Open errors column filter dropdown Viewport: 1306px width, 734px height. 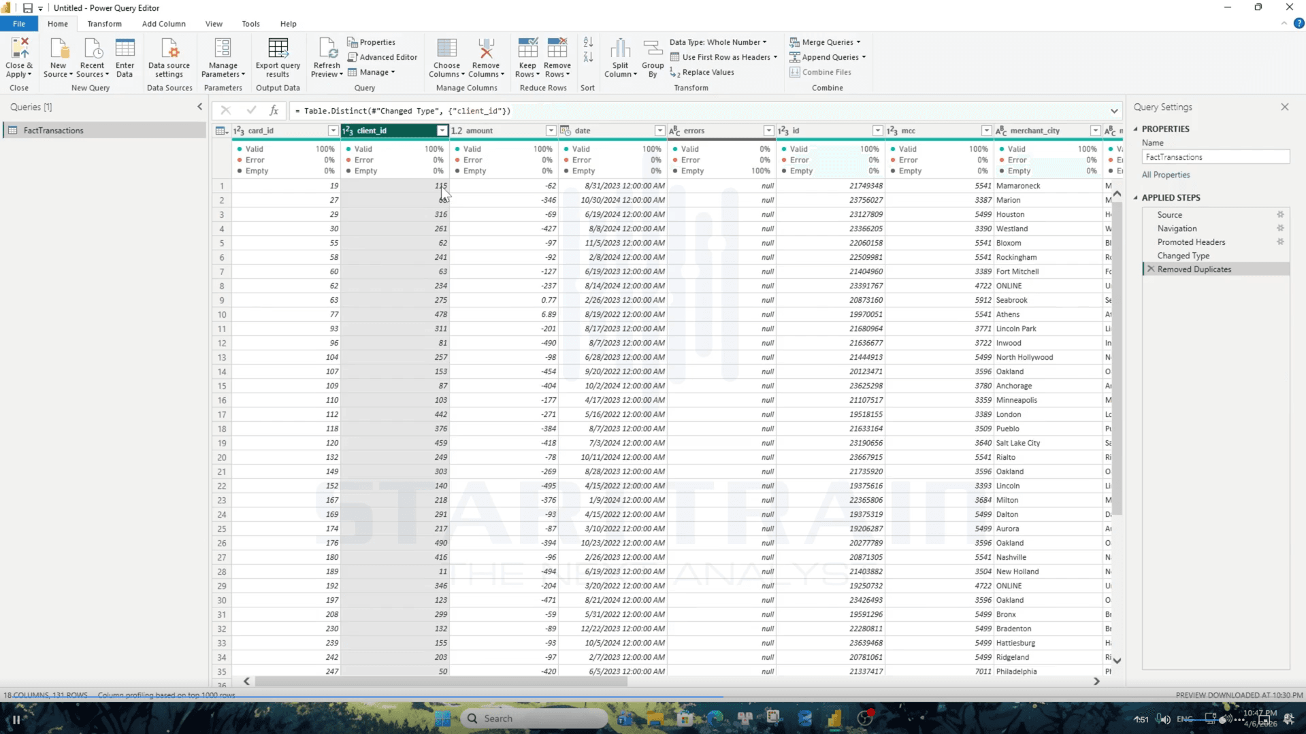click(x=768, y=131)
